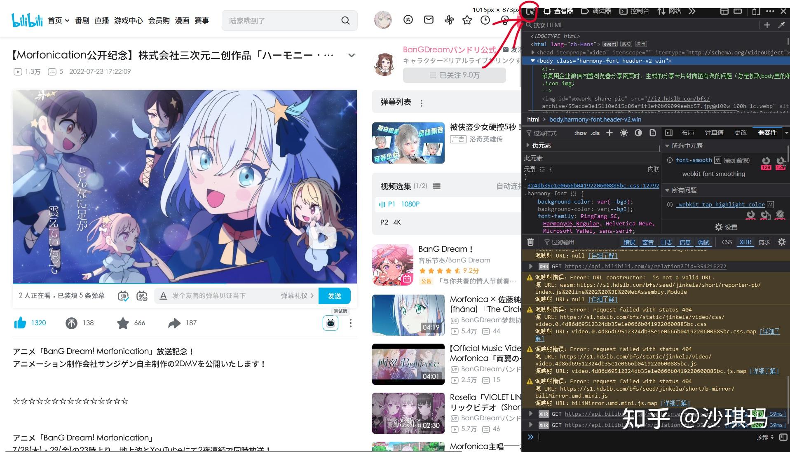Open font-smooth compatibility link
790x452 pixels.
694,160
